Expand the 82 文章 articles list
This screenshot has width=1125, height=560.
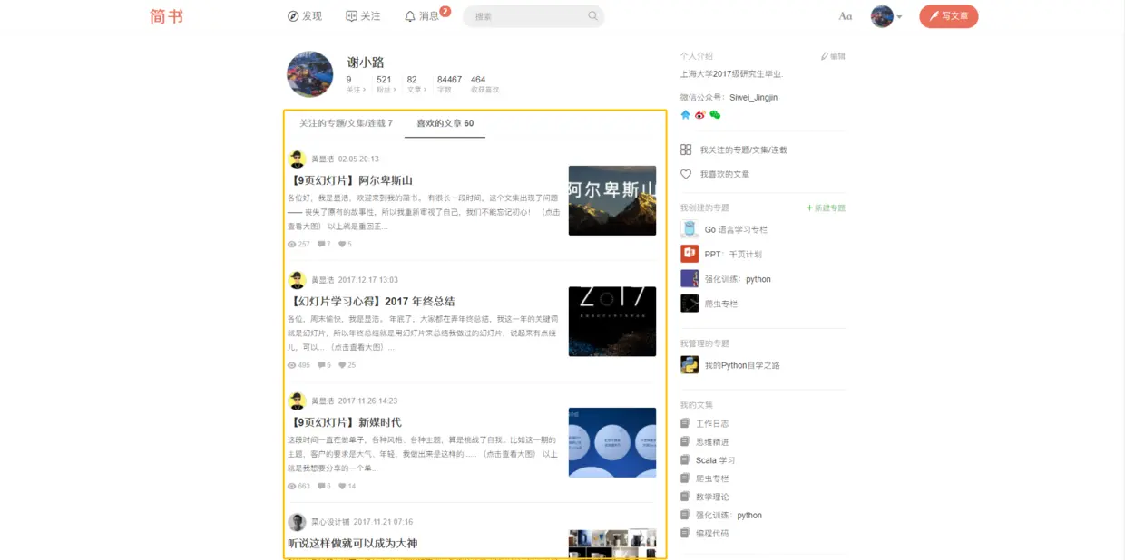[416, 84]
